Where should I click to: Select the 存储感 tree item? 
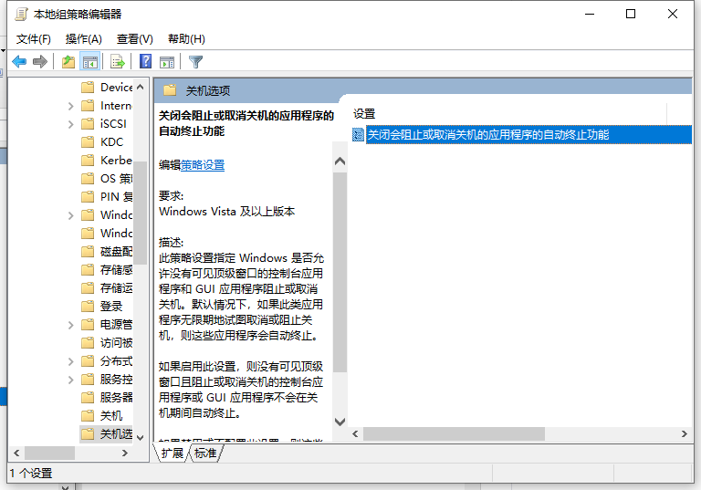(107, 269)
